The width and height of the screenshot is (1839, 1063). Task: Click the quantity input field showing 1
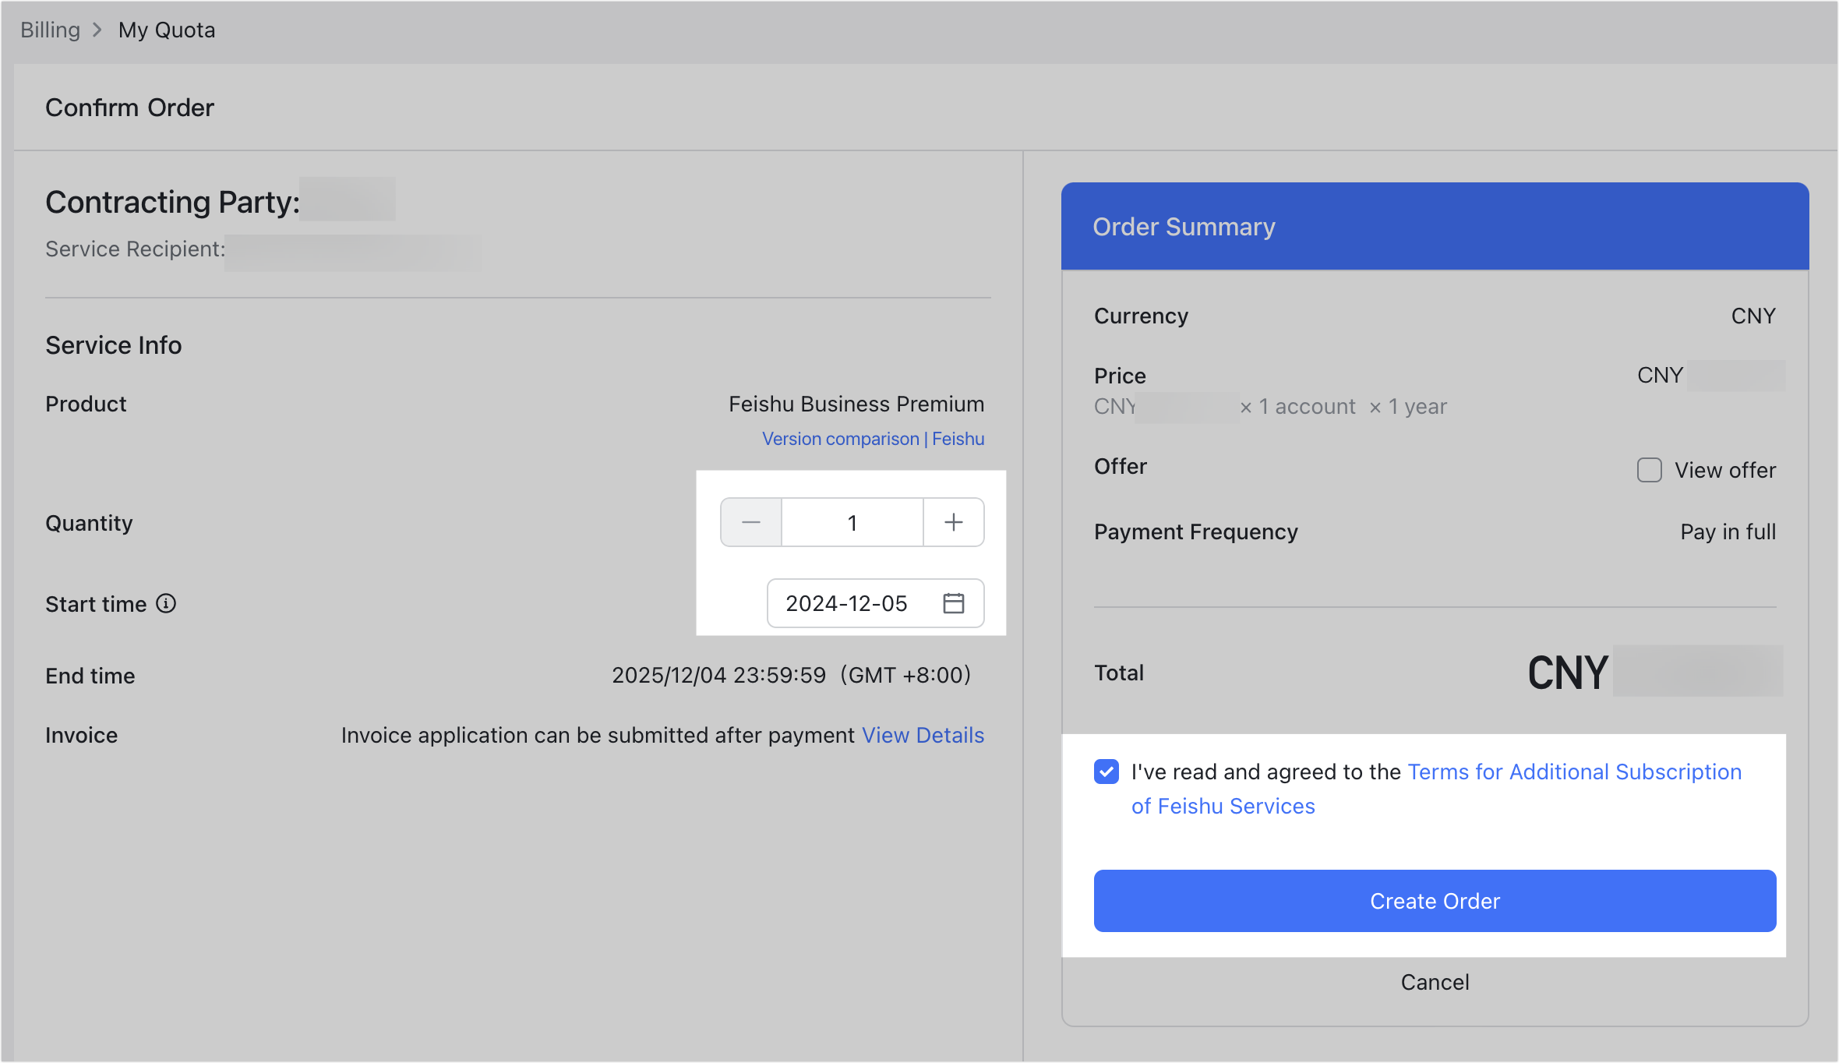tap(852, 522)
